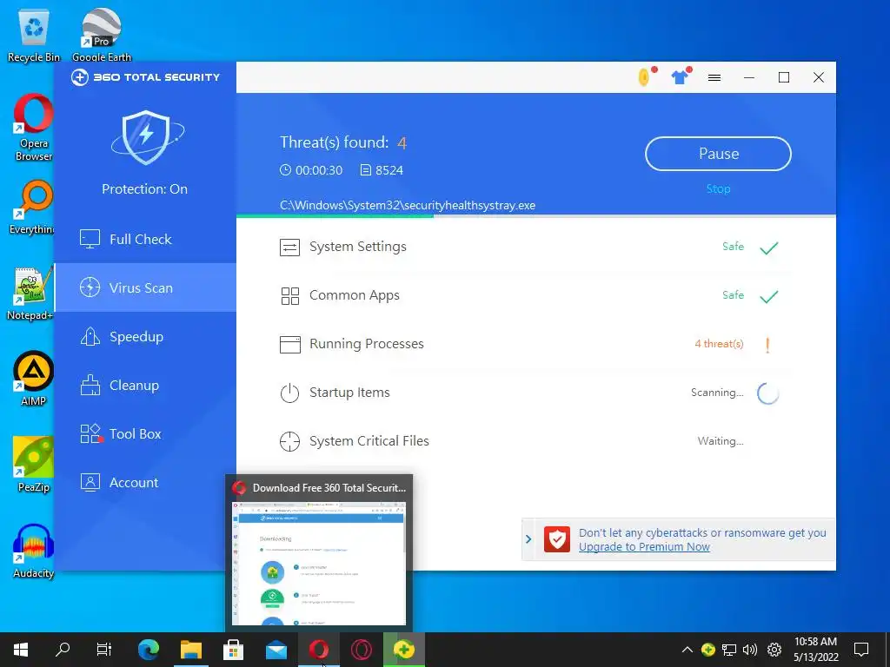Open the Windows Start menu

click(x=21, y=650)
